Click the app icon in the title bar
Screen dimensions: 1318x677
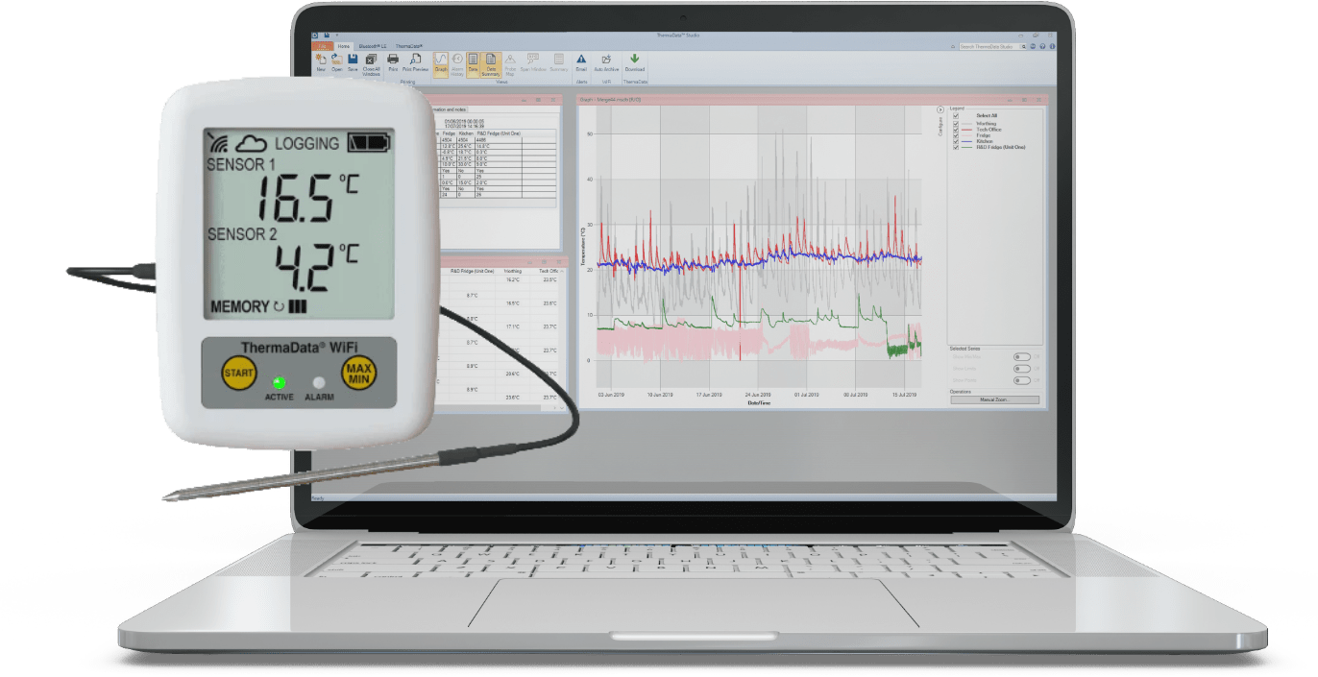click(x=314, y=35)
